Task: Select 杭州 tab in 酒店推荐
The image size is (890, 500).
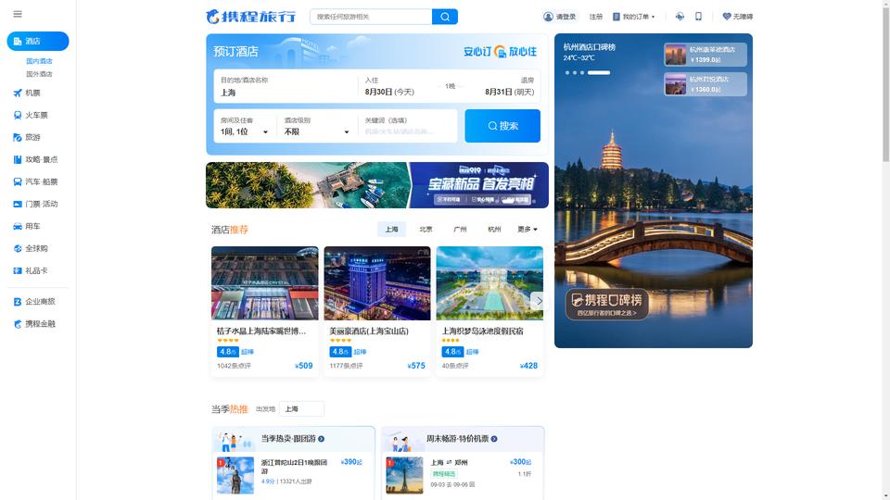Action: (x=494, y=229)
